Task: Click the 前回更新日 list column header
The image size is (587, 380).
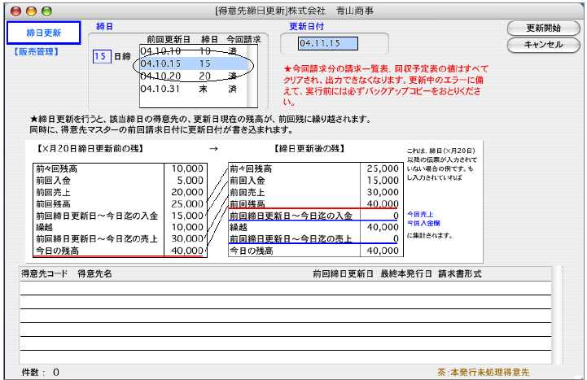Action: click(169, 39)
